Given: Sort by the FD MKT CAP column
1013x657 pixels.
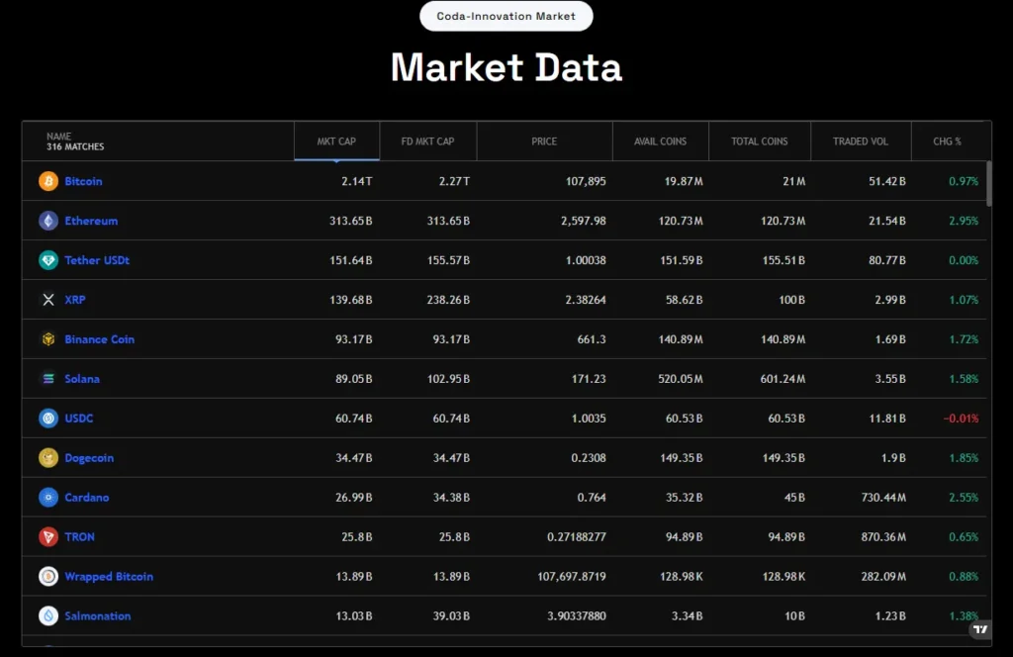Looking at the screenshot, I should tap(427, 141).
